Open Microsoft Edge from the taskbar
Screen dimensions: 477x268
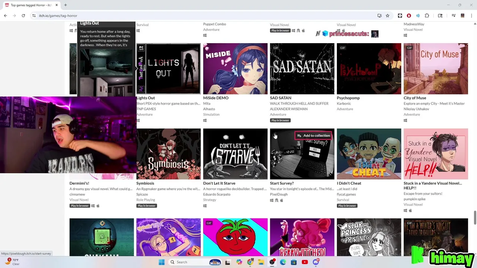point(283,262)
